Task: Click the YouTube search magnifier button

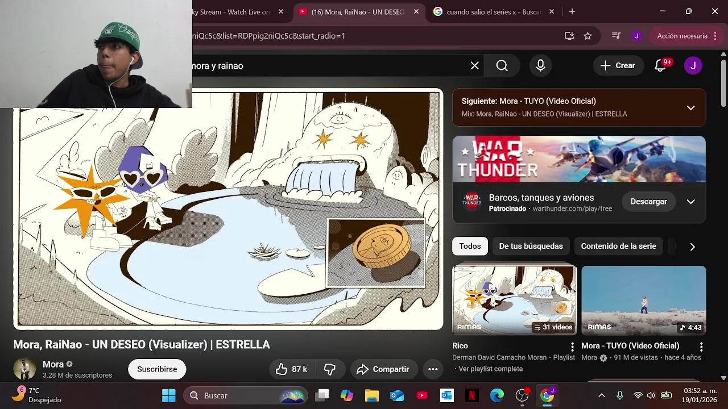Action: click(x=502, y=66)
